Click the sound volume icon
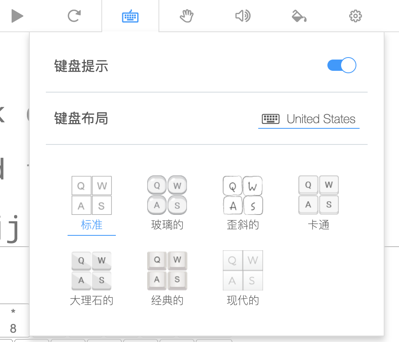 [243, 16]
